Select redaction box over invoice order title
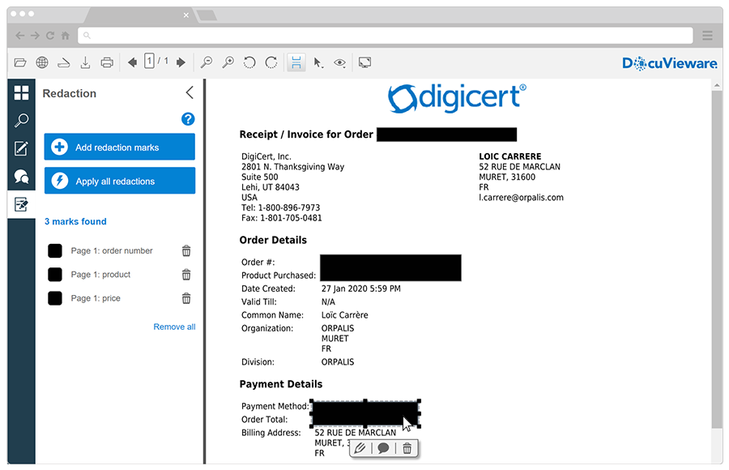 446,135
